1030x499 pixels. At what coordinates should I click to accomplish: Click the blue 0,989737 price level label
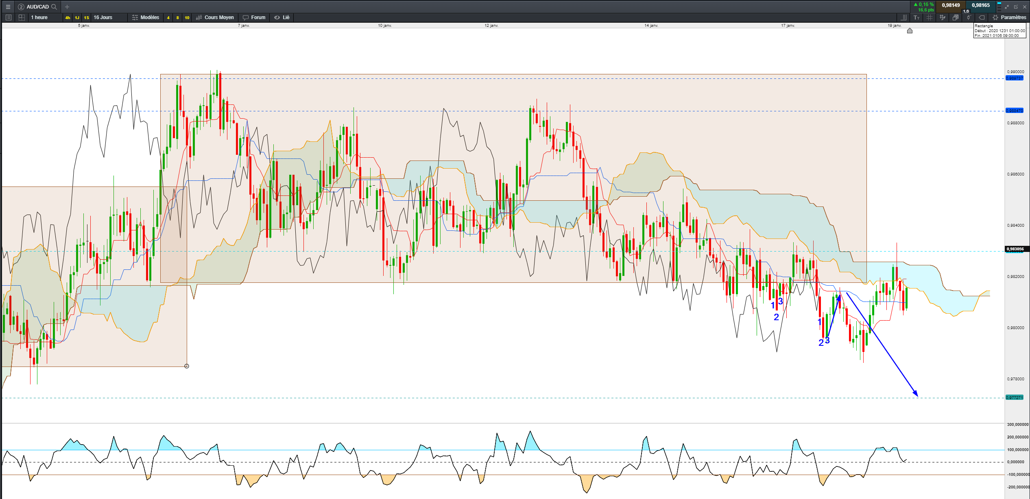(1014, 78)
